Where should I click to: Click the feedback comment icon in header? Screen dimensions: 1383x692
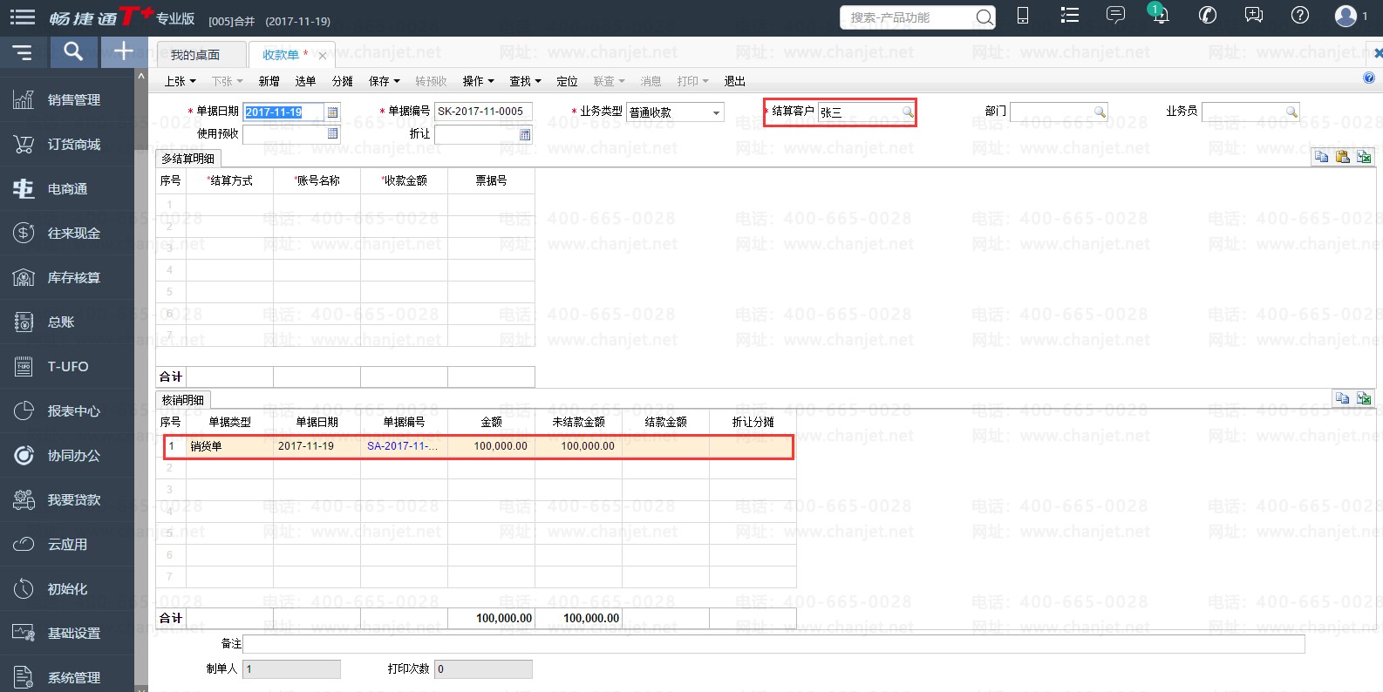1254,16
